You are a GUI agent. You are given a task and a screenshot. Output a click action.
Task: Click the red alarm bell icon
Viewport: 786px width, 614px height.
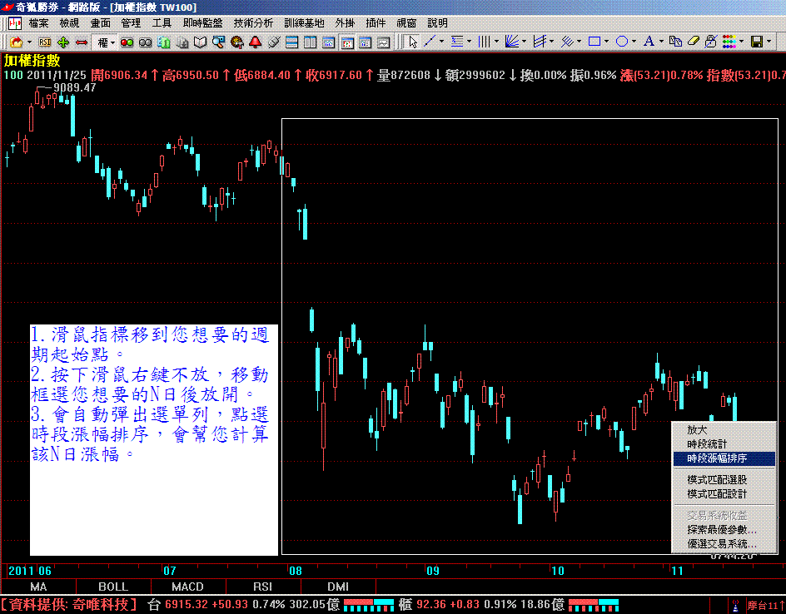pyautogui.click(x=255, y=42)
